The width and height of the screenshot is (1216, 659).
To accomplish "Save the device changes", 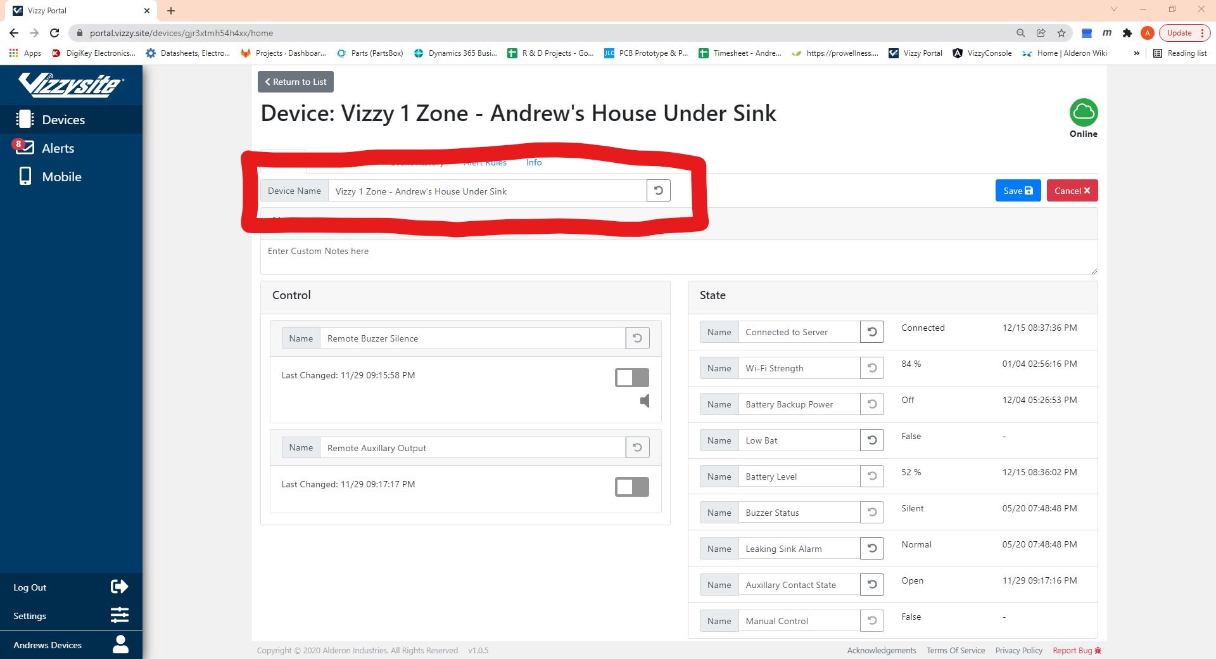I will [x=1018, y=191].
